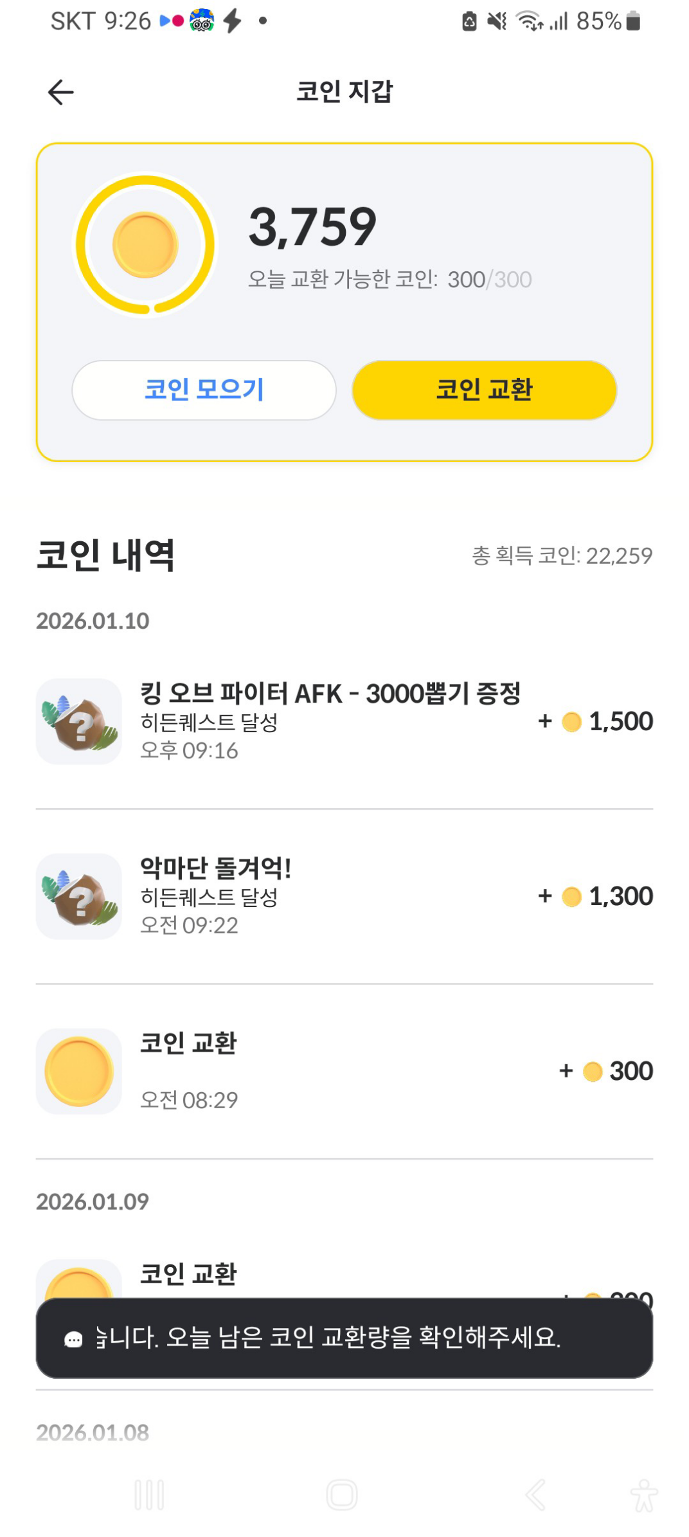Tap the speech bubble icon in toast message
Screen dimensions: 689x1537
pos(73,1340)
